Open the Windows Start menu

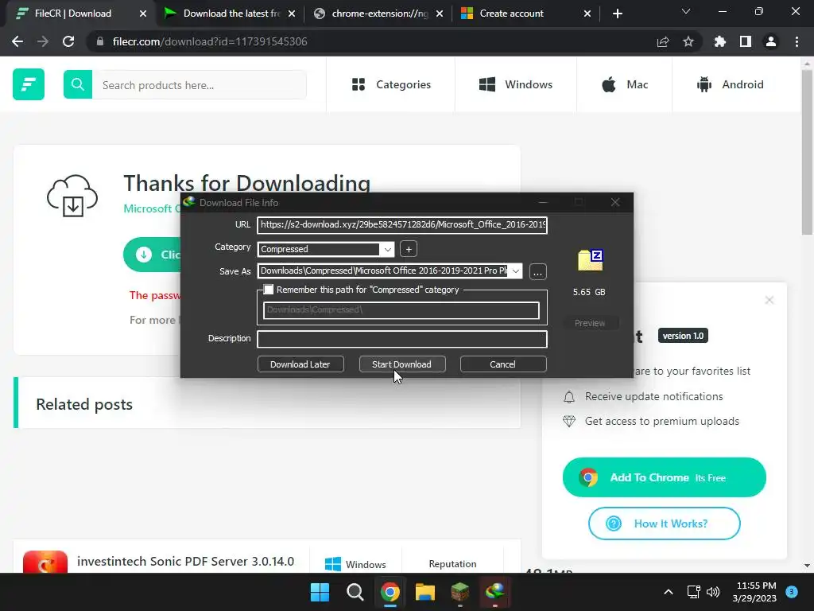click(x=320, y=592)
